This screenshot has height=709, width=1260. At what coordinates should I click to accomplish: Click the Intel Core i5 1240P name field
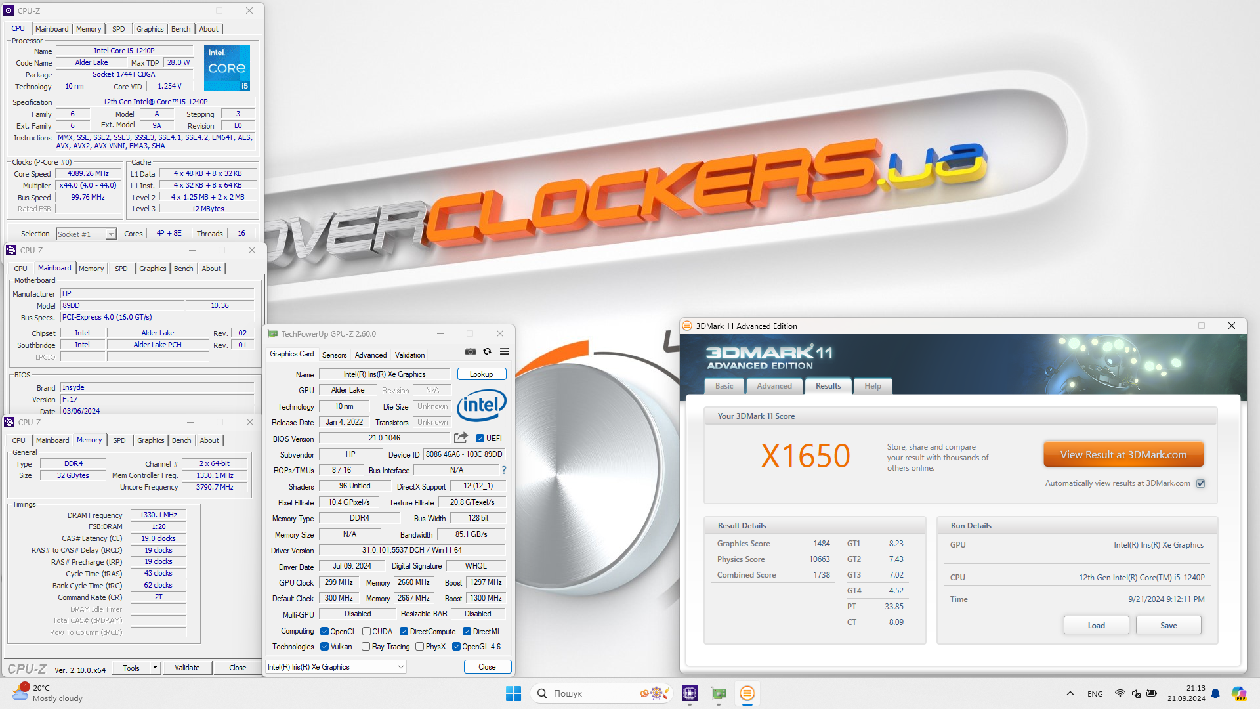click(x=124, y=51)
